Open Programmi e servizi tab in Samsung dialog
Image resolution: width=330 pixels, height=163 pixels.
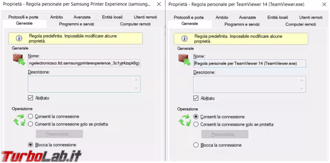77,24
